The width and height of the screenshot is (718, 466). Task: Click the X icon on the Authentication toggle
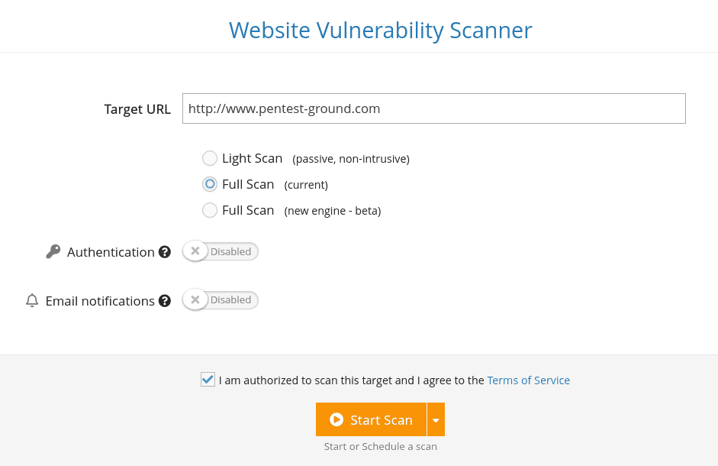click(195, 251)
